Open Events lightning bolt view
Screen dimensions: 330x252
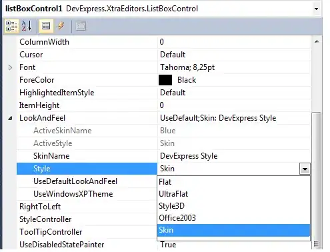coord(61,26)
